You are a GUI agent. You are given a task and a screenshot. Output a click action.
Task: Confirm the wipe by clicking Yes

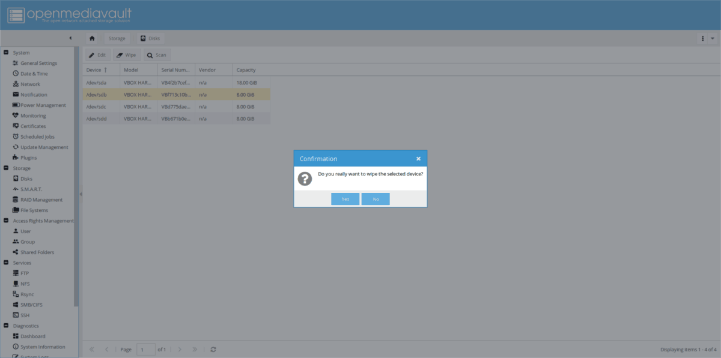point(345,199)
